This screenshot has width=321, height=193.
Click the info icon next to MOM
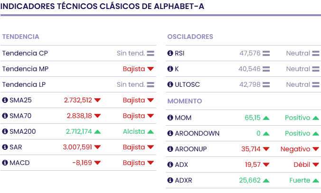point(170,118)
